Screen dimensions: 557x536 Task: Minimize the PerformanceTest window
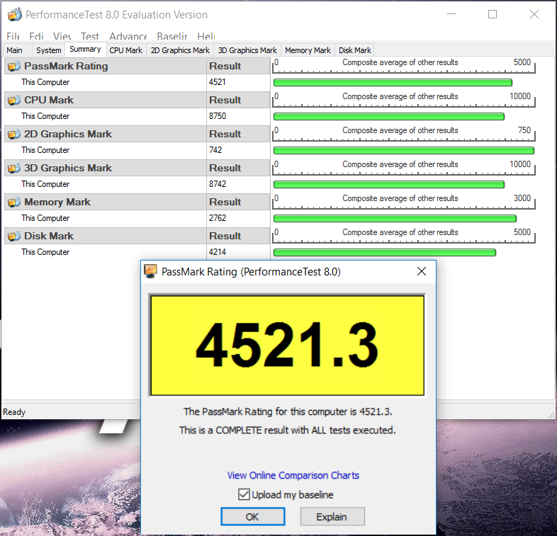coord(451,14)
